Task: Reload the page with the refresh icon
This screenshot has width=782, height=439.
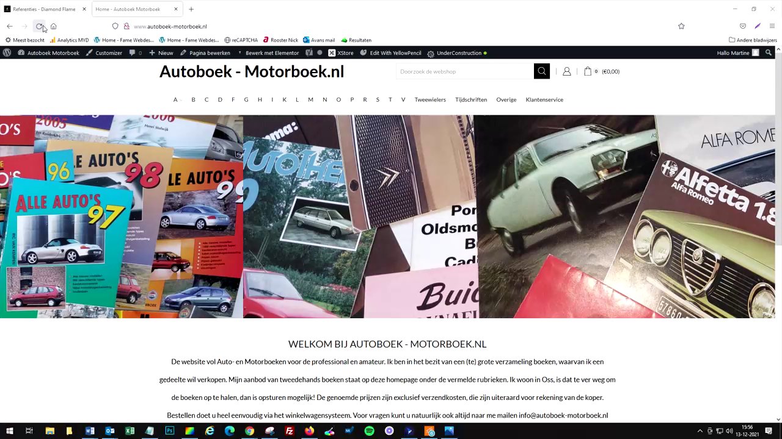Action: click(39, 26)
